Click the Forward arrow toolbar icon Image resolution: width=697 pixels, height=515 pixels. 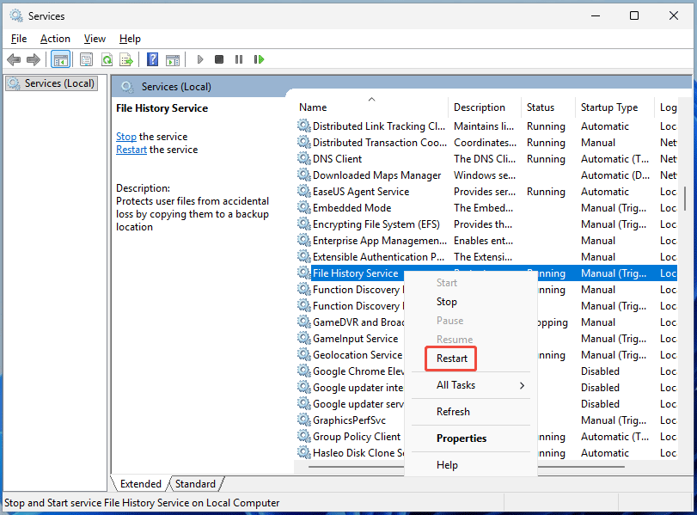coord(34,59)
